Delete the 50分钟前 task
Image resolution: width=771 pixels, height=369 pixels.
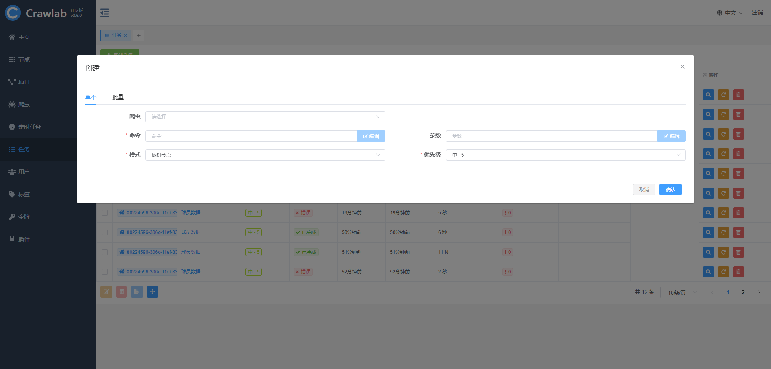tap(738, 232)
